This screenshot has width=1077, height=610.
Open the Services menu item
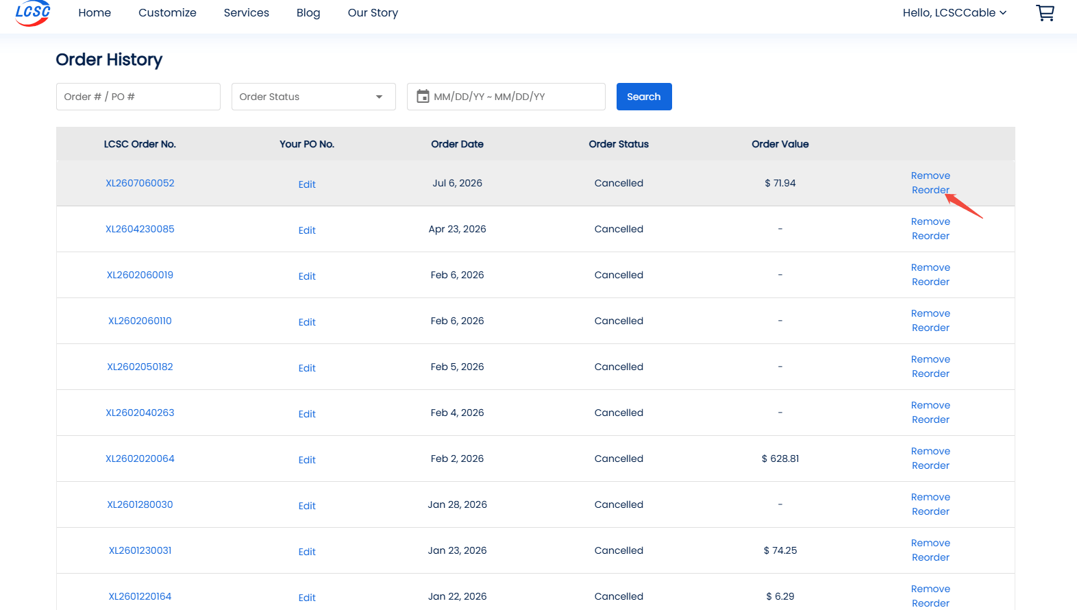(247, 13)
